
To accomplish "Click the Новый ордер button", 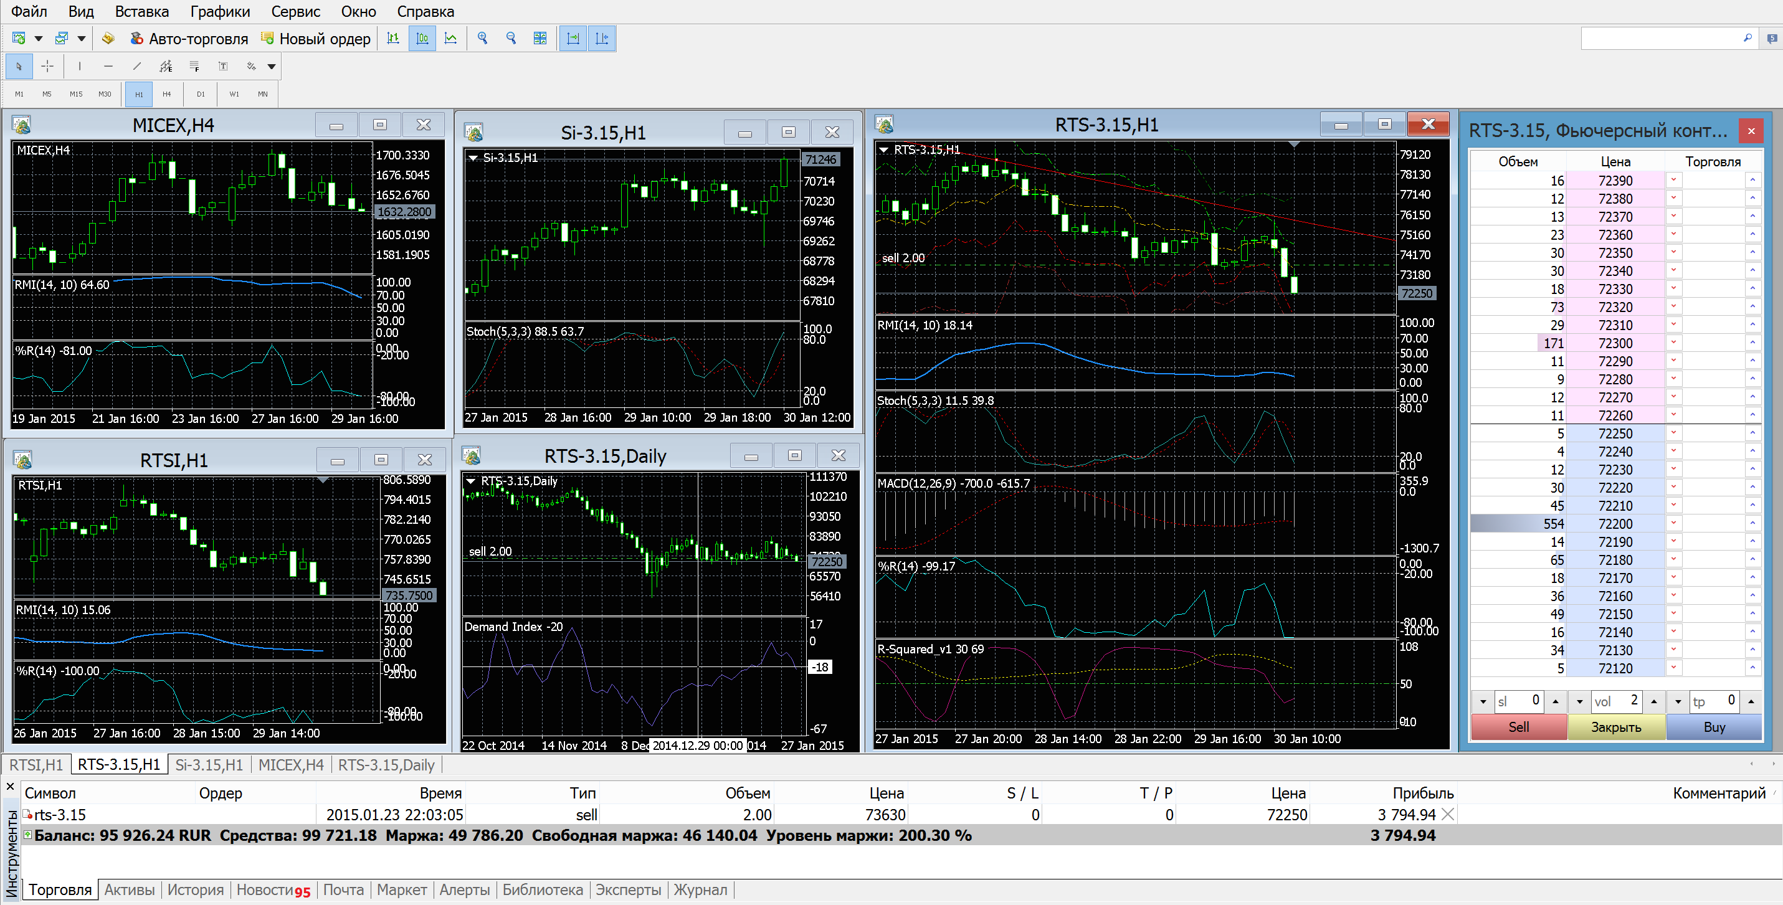I will 316,39.
